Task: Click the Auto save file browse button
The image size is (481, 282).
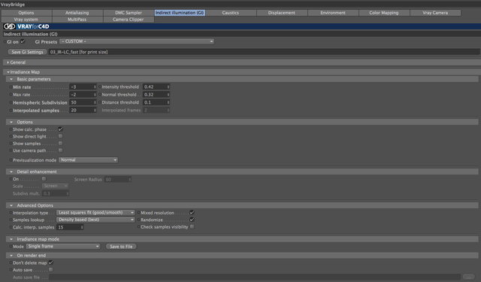Action: tap(468, 277)
